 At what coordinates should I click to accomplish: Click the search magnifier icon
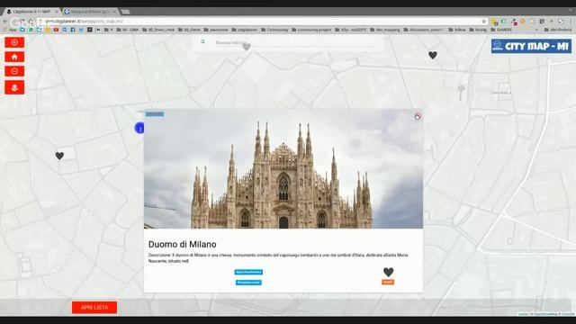click(x=202, y=42)
